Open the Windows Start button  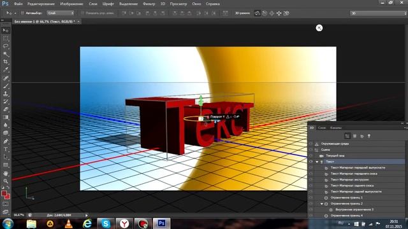pos(8,223)
